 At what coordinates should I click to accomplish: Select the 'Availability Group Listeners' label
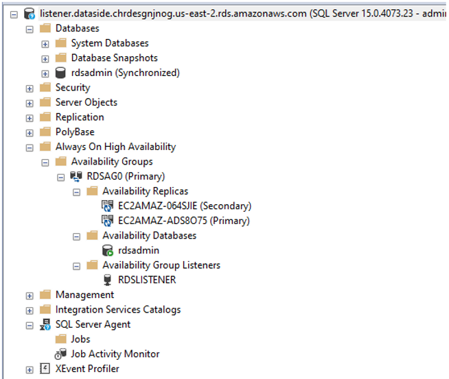[161, 265]
